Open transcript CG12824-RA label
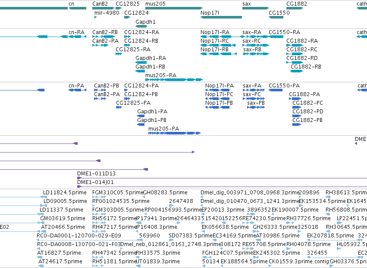Viewport: 367px width, 268px height. click(141, 32)
